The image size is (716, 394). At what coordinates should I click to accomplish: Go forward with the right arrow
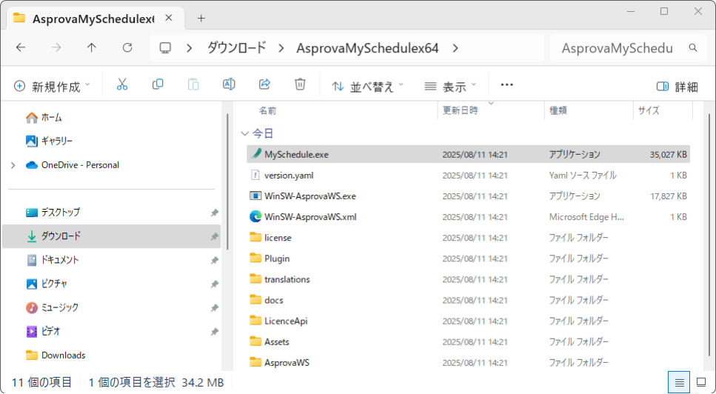56,47
